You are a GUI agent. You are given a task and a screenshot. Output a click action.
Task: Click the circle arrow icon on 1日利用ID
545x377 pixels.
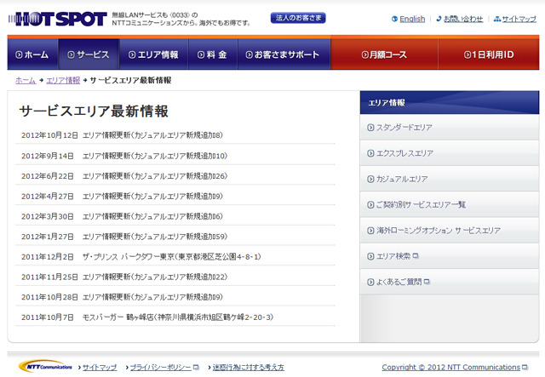pyautogui.click(x=468, y=54)
